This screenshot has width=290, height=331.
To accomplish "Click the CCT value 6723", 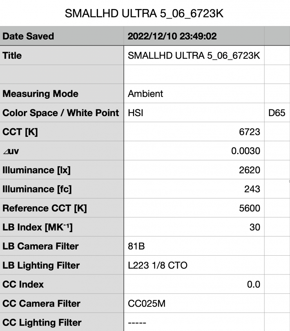I will click(x=250, y=132).
